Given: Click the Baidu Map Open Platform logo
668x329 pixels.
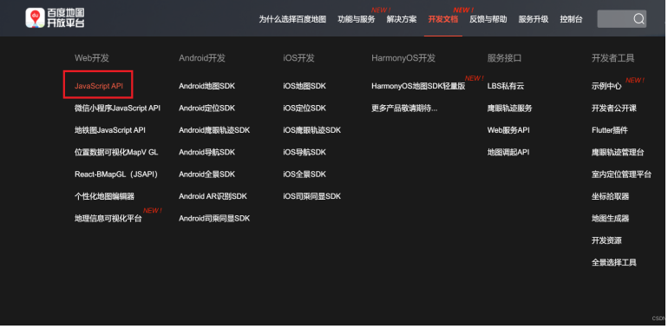Looking at the screenshot, I should [x=55, y=18].
